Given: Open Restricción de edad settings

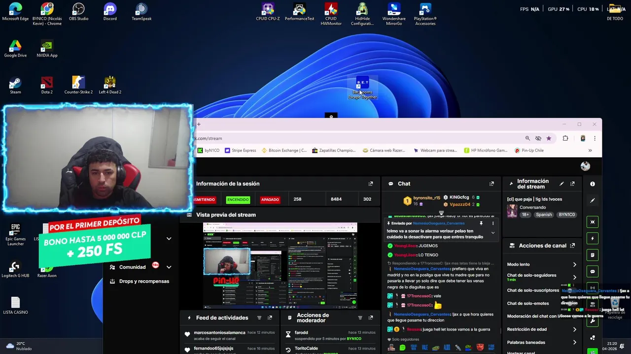Looking at the screenshot, I should pyautogui.click(x=542, y=329).
